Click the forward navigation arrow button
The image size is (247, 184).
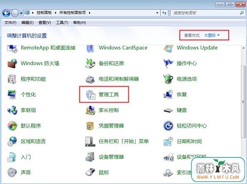click(x=15, y=13)
